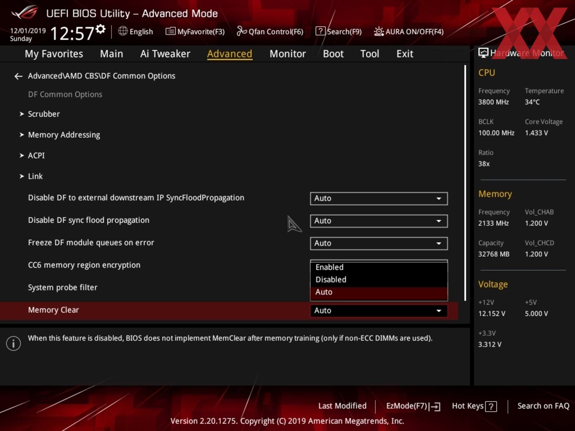Click the Hardware Monitor screen icon

pyautogui.click(x=483, y=52)
